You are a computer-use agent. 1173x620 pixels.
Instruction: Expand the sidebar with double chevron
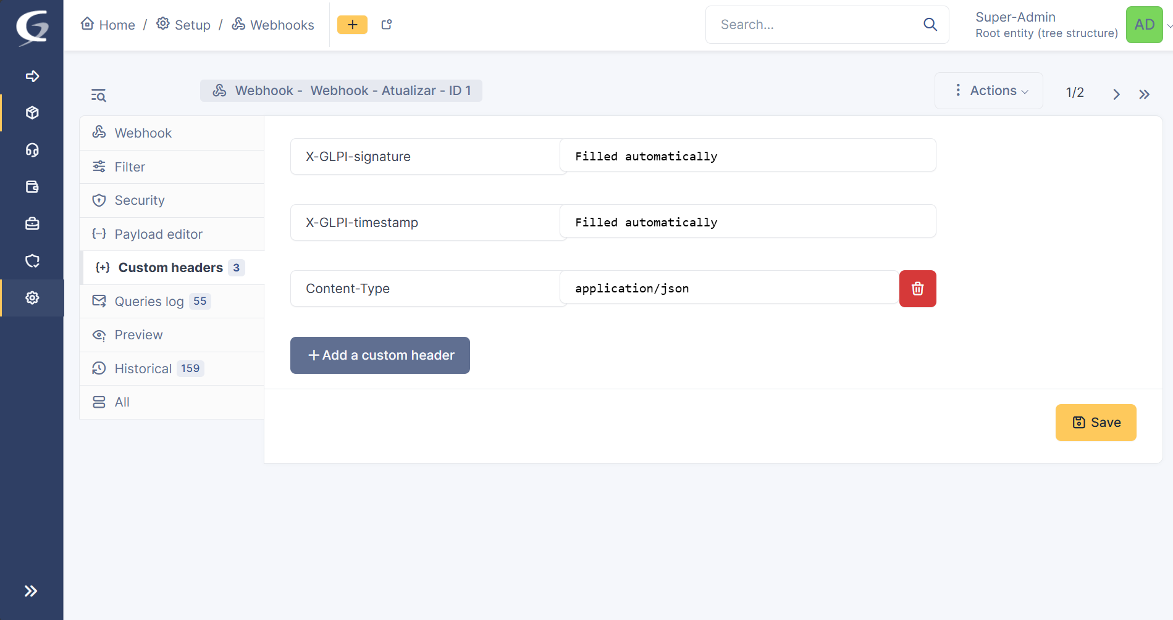pos(31,591)
